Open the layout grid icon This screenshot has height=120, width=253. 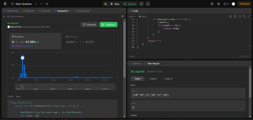pyautogui.click(x=212, y=4)
